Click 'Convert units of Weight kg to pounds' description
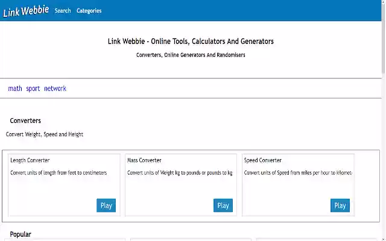Viewport: 386px width, 241px height. point(180,173)
